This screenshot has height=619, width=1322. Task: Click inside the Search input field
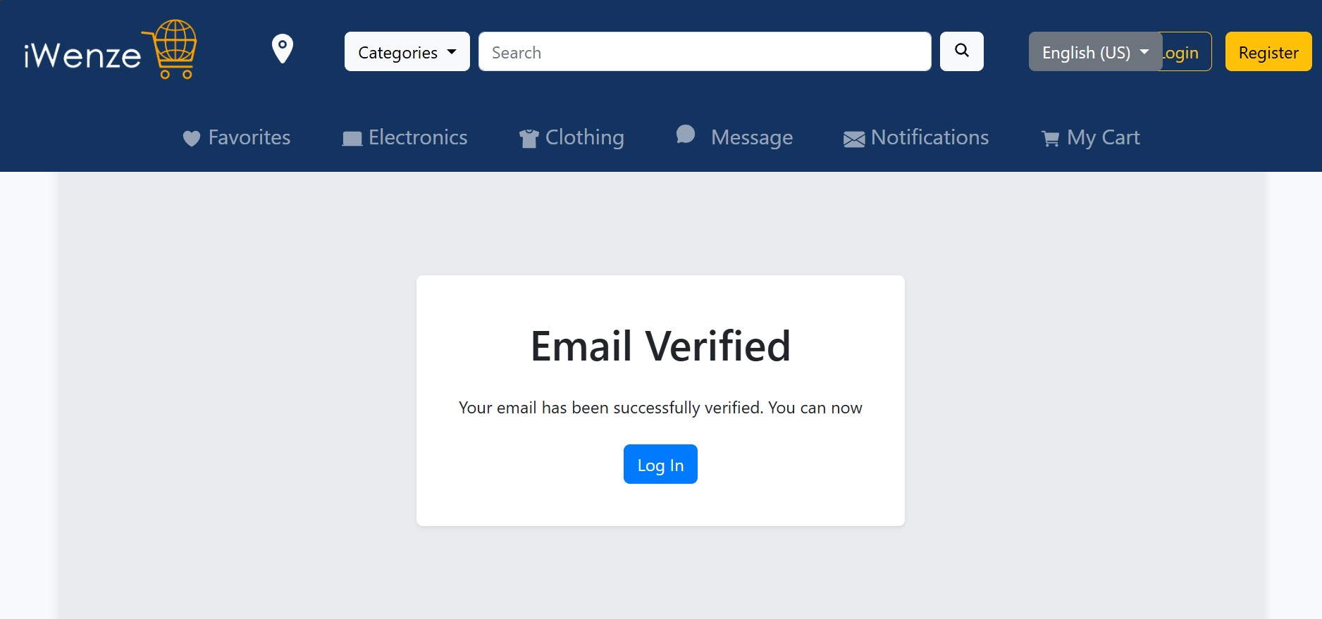point(705,51)
